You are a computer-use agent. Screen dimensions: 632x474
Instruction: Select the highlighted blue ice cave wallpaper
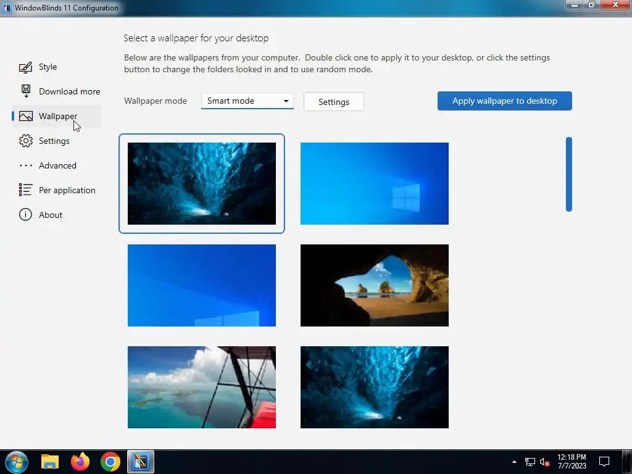[202, 183]
